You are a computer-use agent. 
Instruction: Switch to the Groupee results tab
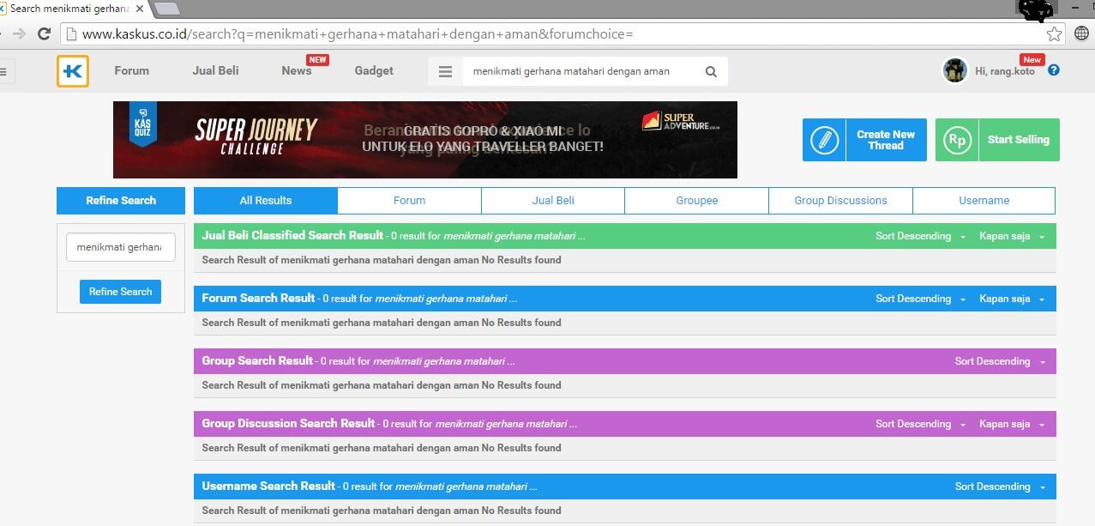697,201
